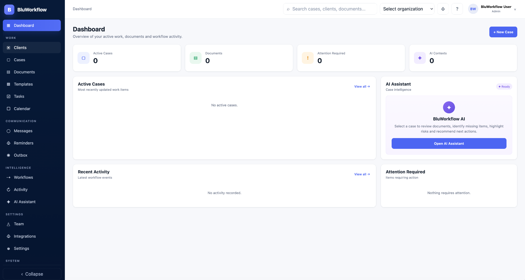
Task: Click the Workflows arrow icon in sidebar
Action: click(8, 177)
